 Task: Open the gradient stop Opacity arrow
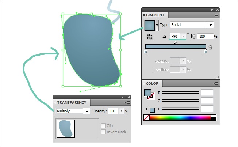[x=183, y=61]
